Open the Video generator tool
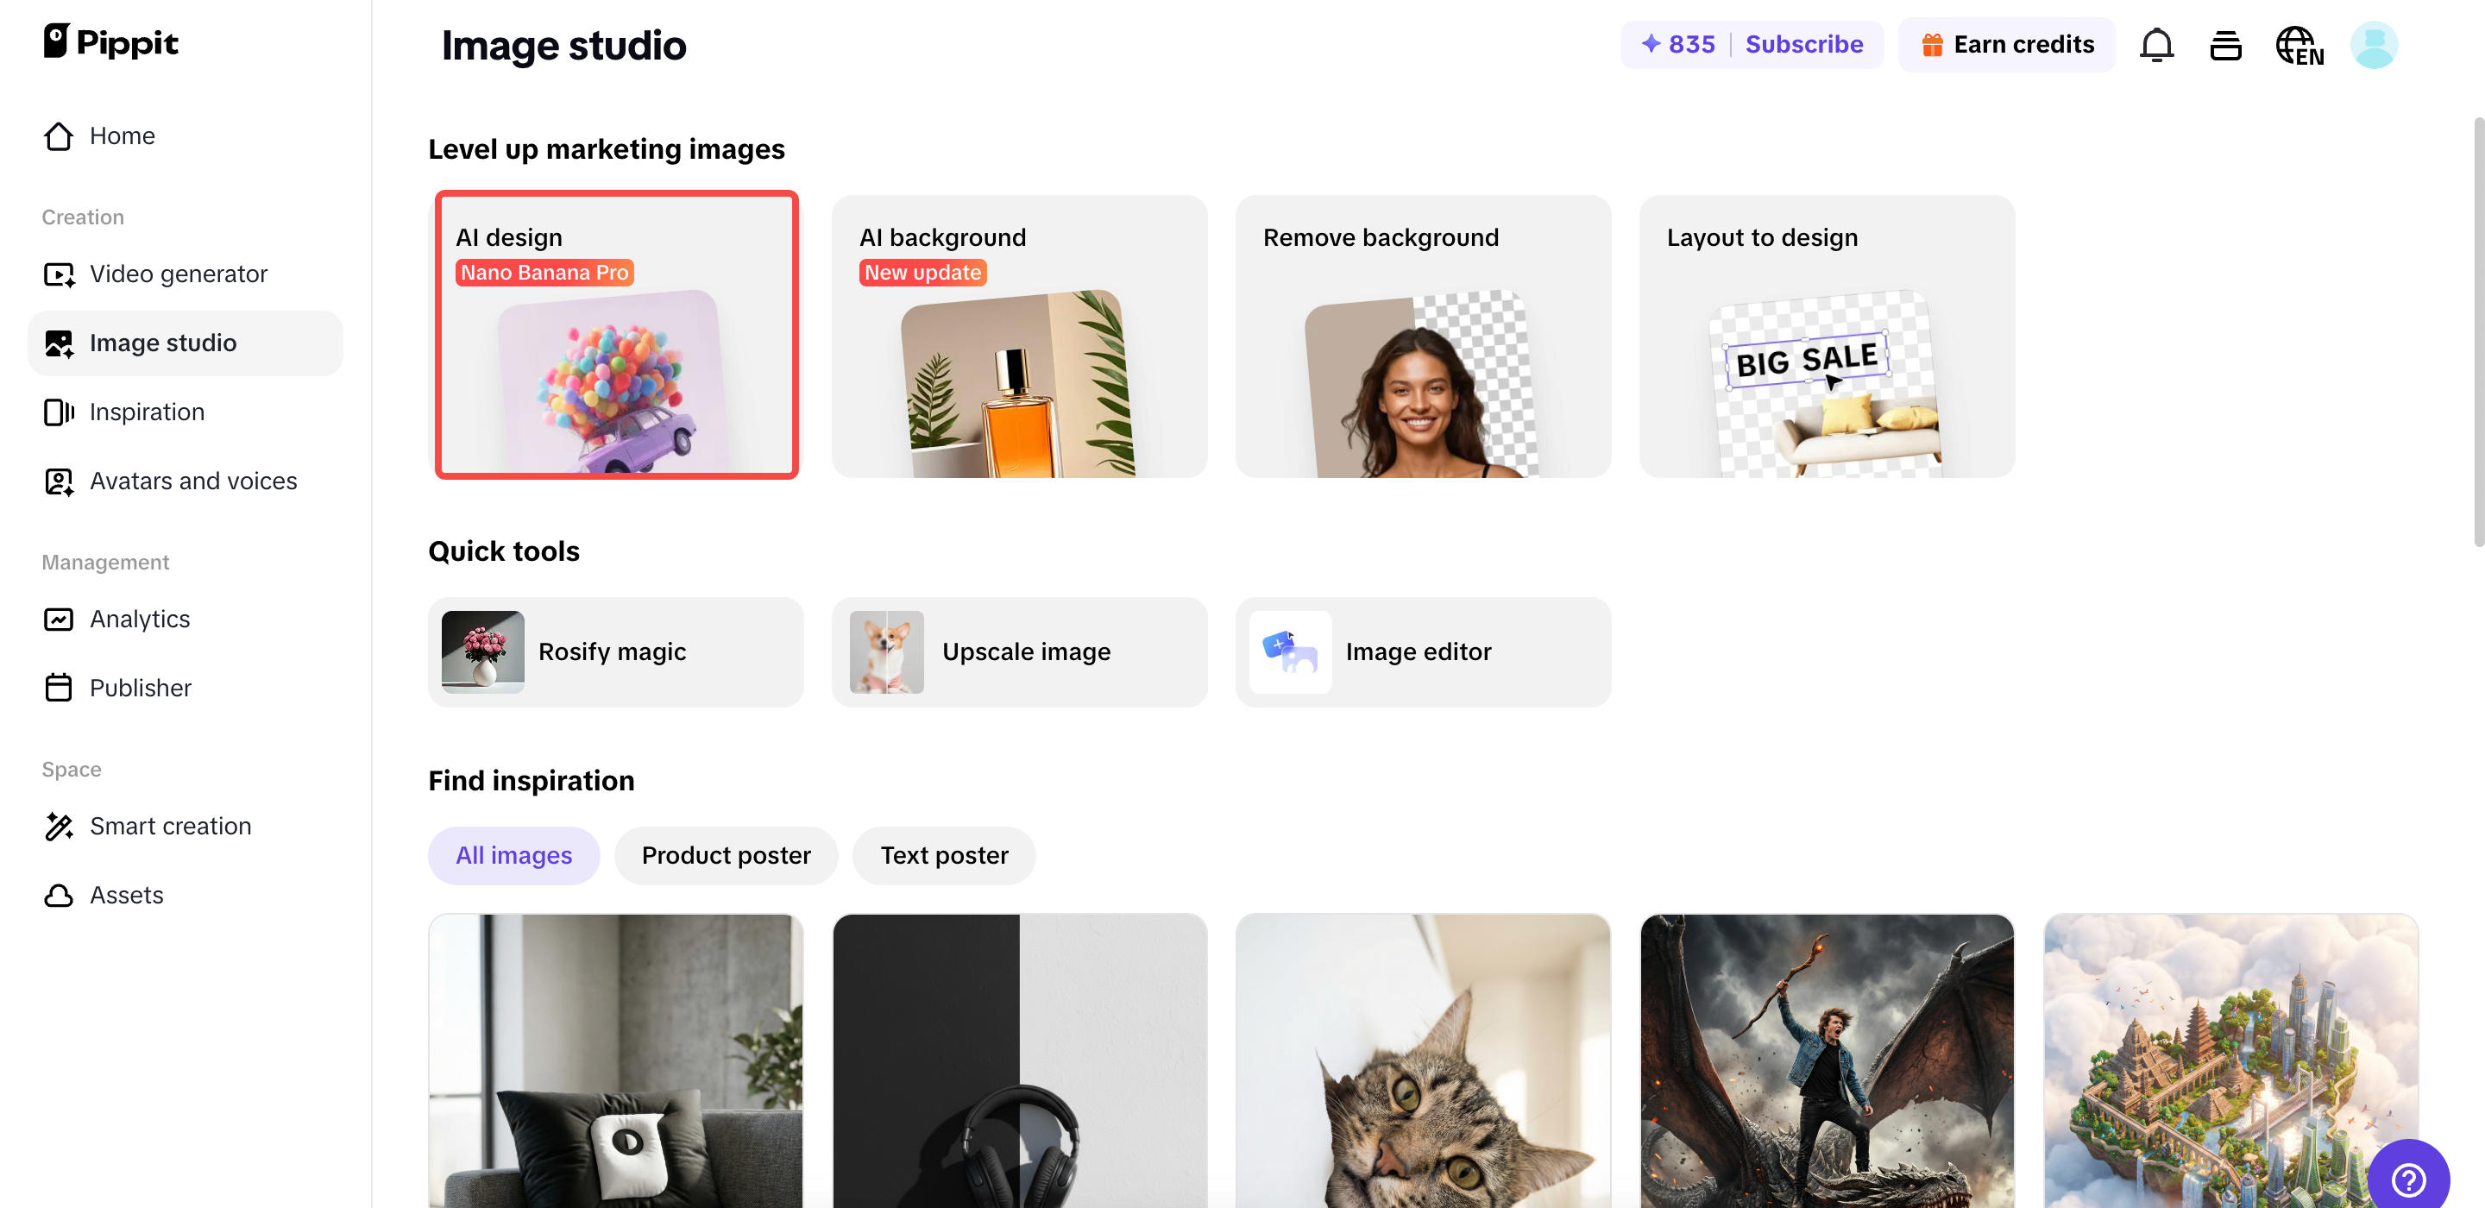The image size is (2485, 1208). click(x=179, y=274)
